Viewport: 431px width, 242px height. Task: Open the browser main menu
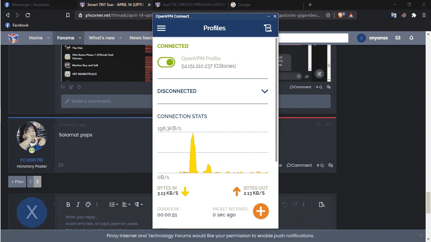pos(424,15)
